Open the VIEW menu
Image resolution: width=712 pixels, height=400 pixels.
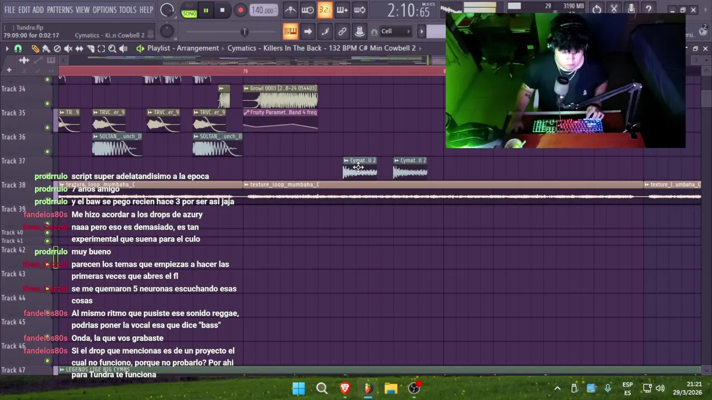point(82,10)
